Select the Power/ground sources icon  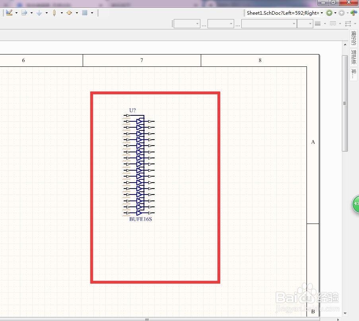point(39,13)
